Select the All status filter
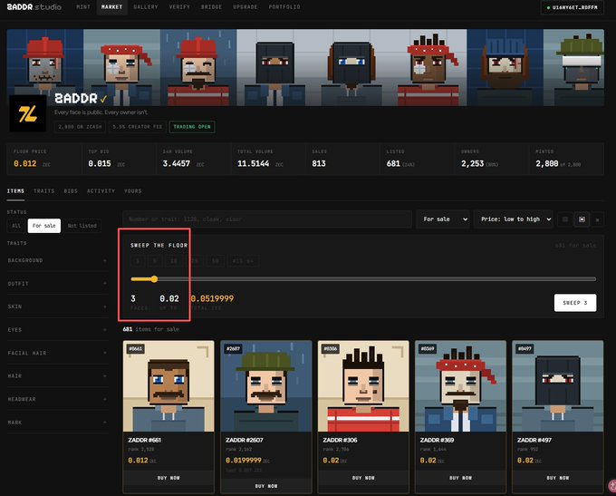 coord(16,226)
